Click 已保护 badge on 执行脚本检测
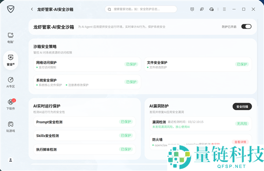This screenshot has height=171, width=264. 126,149
